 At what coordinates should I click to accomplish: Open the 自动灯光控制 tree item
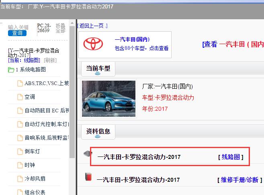tap(47, 124)
